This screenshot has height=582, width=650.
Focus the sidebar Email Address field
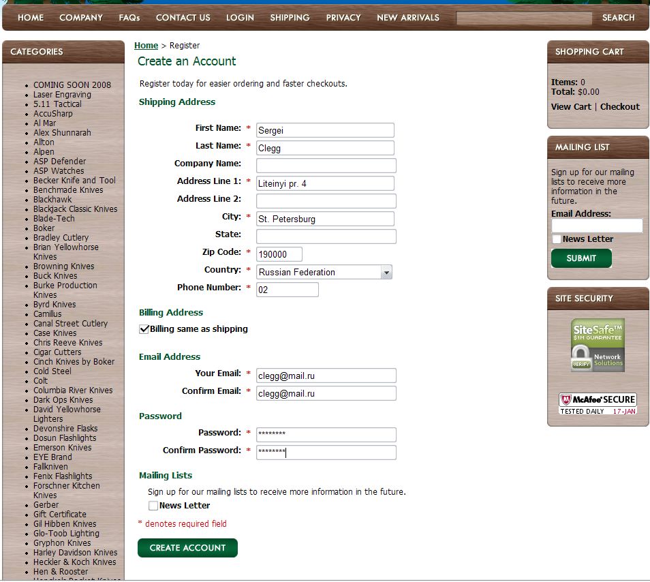597,226
